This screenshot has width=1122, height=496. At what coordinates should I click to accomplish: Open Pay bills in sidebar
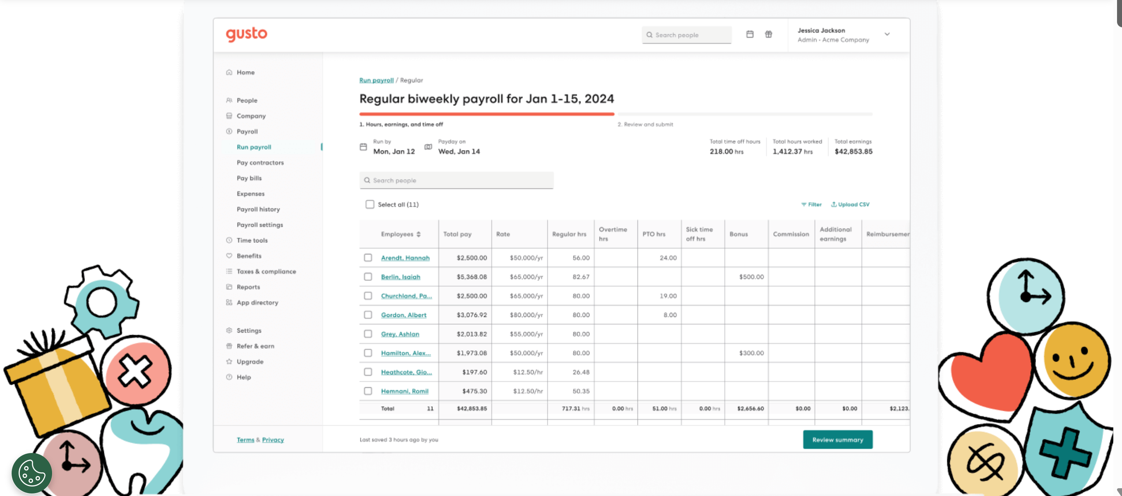click(x=249, y=178)
